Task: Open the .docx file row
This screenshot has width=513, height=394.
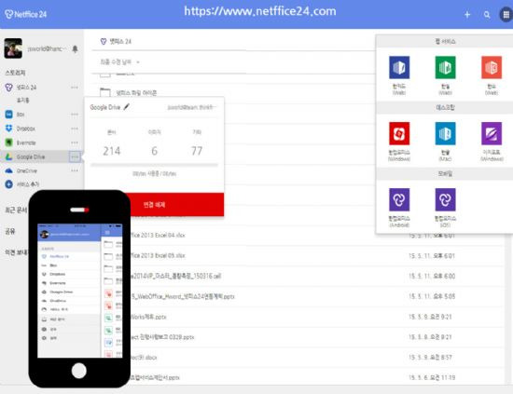Action: coord(144,358)
